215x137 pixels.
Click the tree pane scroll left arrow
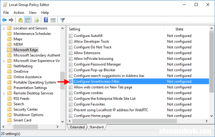3,127
